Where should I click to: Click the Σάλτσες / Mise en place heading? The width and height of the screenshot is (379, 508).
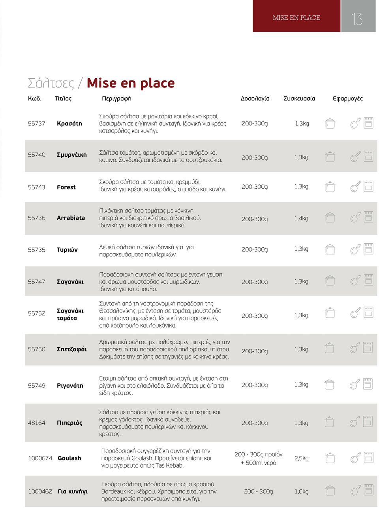101,83
